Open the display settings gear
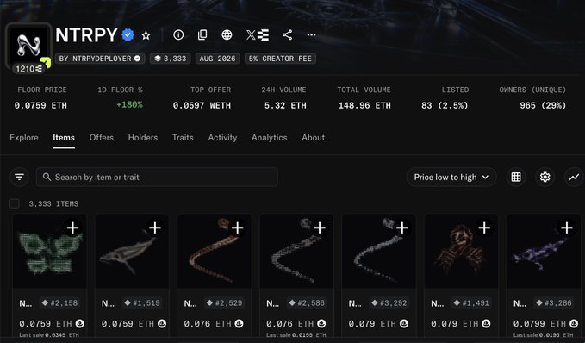585x343 pixels. tap(545, 177)
